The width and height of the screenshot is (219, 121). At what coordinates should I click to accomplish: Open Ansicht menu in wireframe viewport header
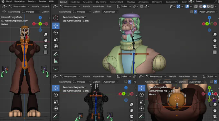pos(87,77)
